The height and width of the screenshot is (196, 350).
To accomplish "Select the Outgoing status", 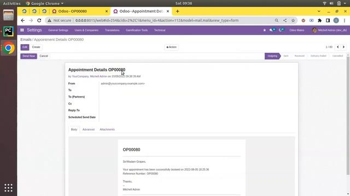I will (272, 56).
